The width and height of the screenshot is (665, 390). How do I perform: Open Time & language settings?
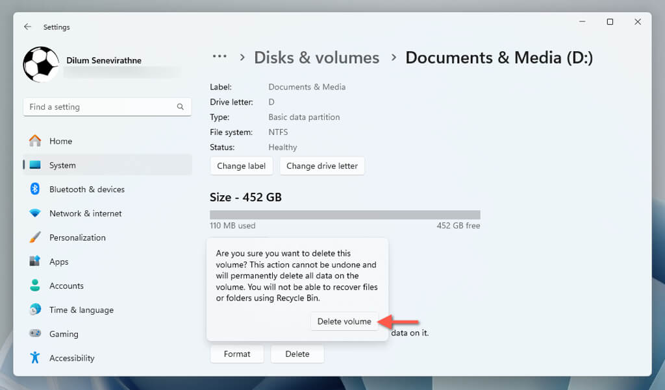tap(81, 310)
